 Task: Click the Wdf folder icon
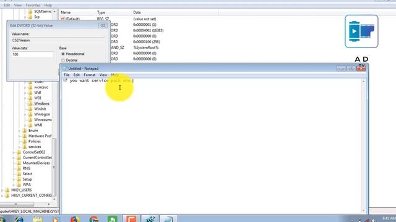point(30,92)
